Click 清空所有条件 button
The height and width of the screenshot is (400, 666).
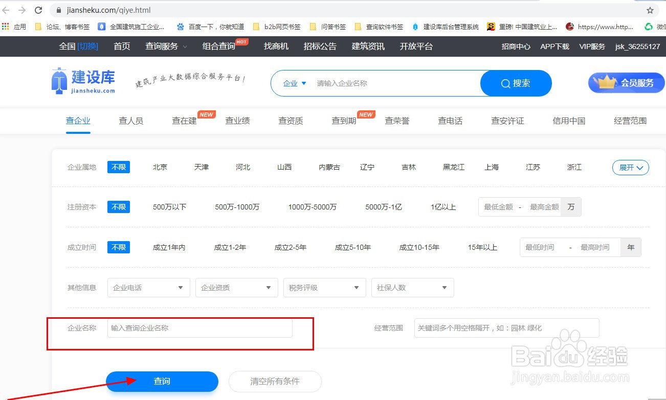pyautogui.click(x=275, y=381)
